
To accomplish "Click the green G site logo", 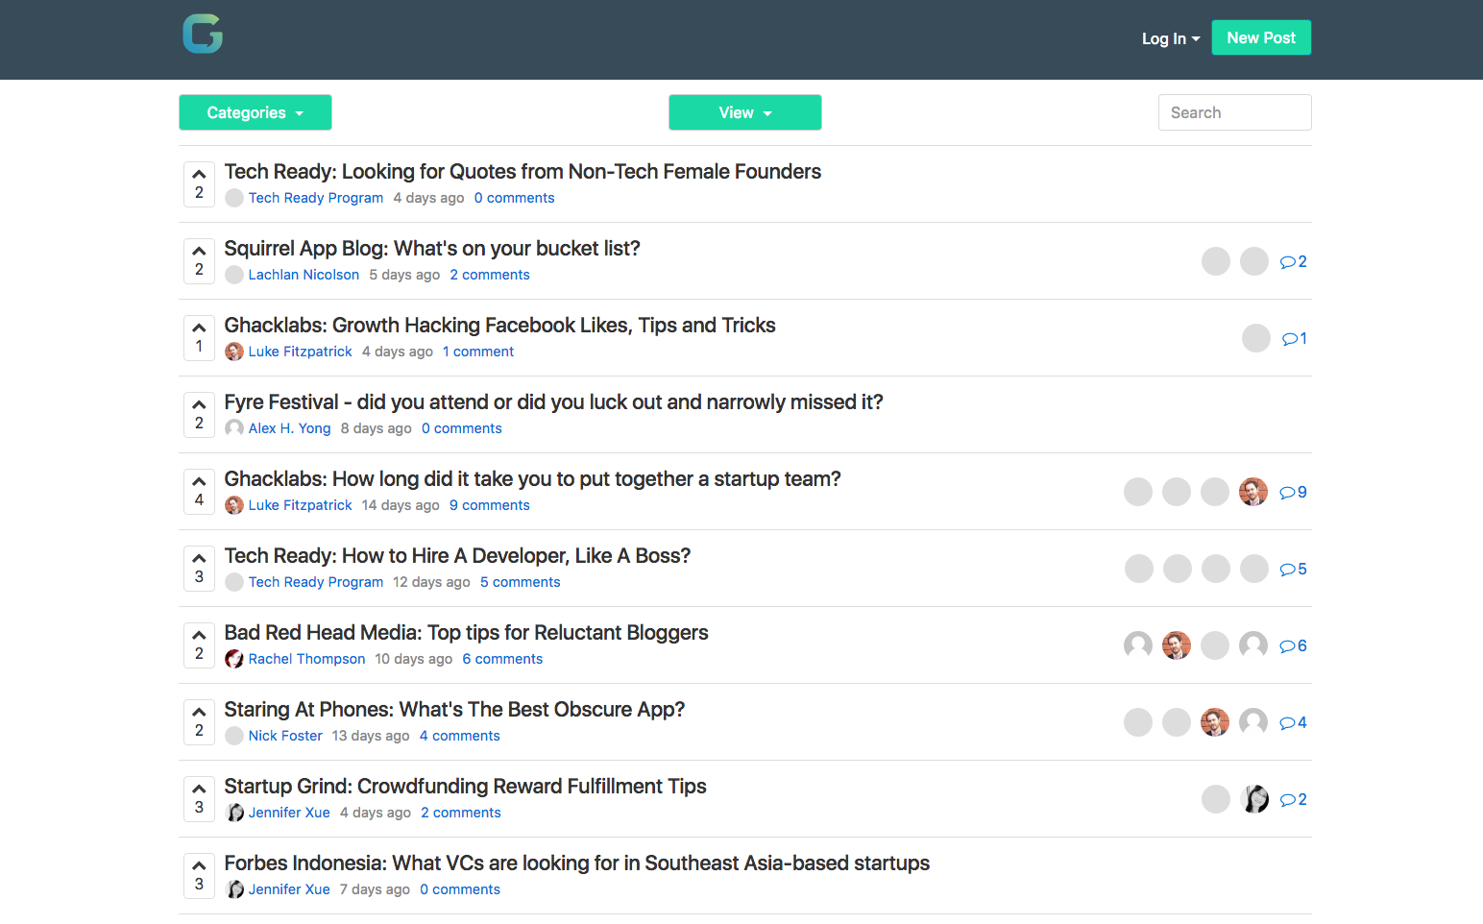I will [x=203, y=35].
